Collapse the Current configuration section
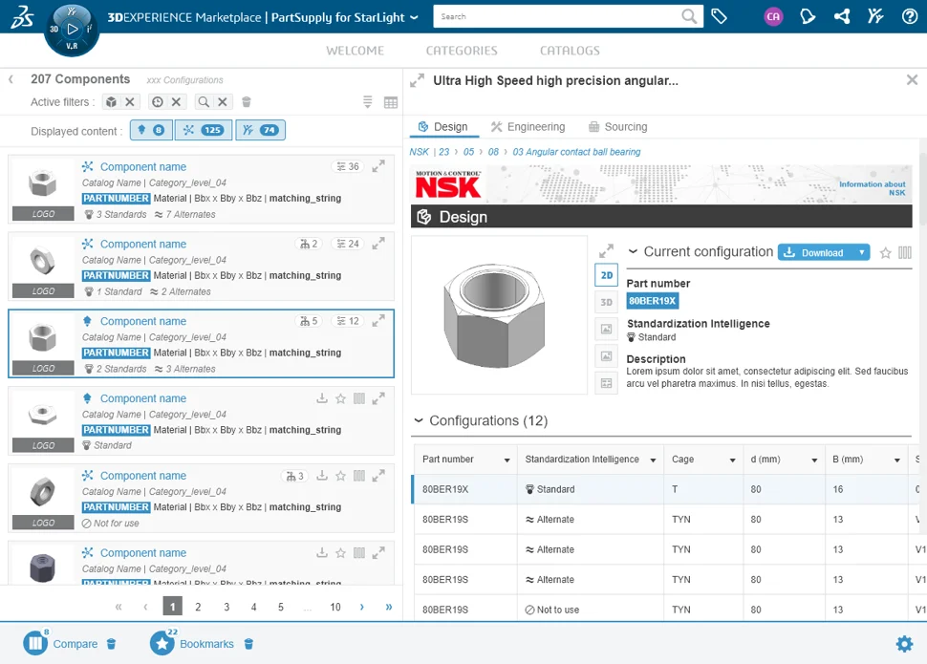Viewport: 927px width, 664px height. [x=632, y=251]
